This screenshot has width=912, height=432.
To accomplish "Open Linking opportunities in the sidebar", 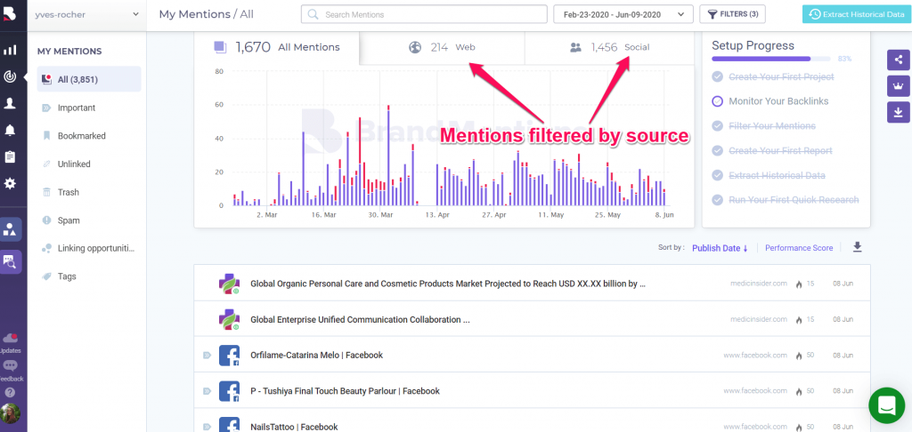I will pyautogui.click(x=89, y=249).
